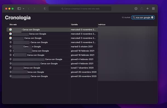Select the entry dated lunedì 7 dicembre 2020
This screenshot has width=167, height=108.
(52, 68)
